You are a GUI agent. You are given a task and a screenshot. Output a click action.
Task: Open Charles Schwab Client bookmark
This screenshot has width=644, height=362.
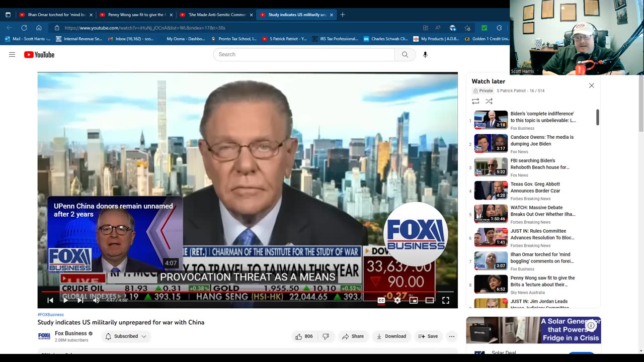386,39
